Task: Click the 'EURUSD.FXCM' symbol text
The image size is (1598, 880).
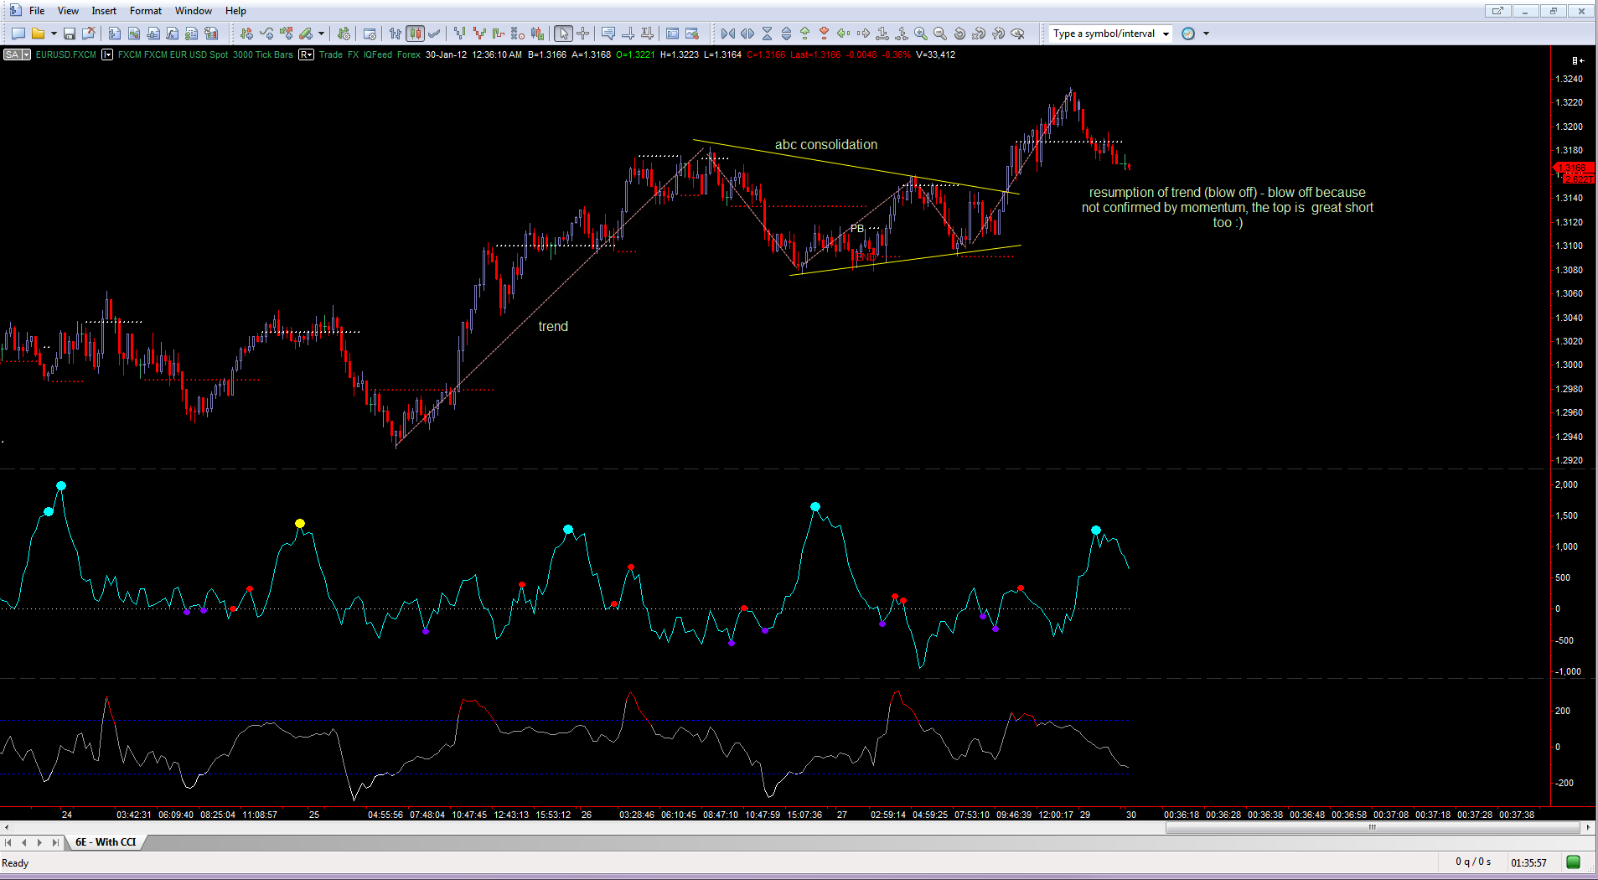Action: (x=66, y=54)
